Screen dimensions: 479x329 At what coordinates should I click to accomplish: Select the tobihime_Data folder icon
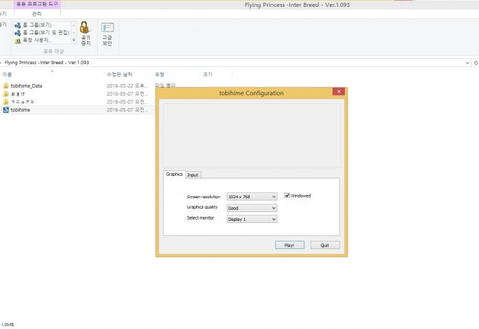[6, 85]
